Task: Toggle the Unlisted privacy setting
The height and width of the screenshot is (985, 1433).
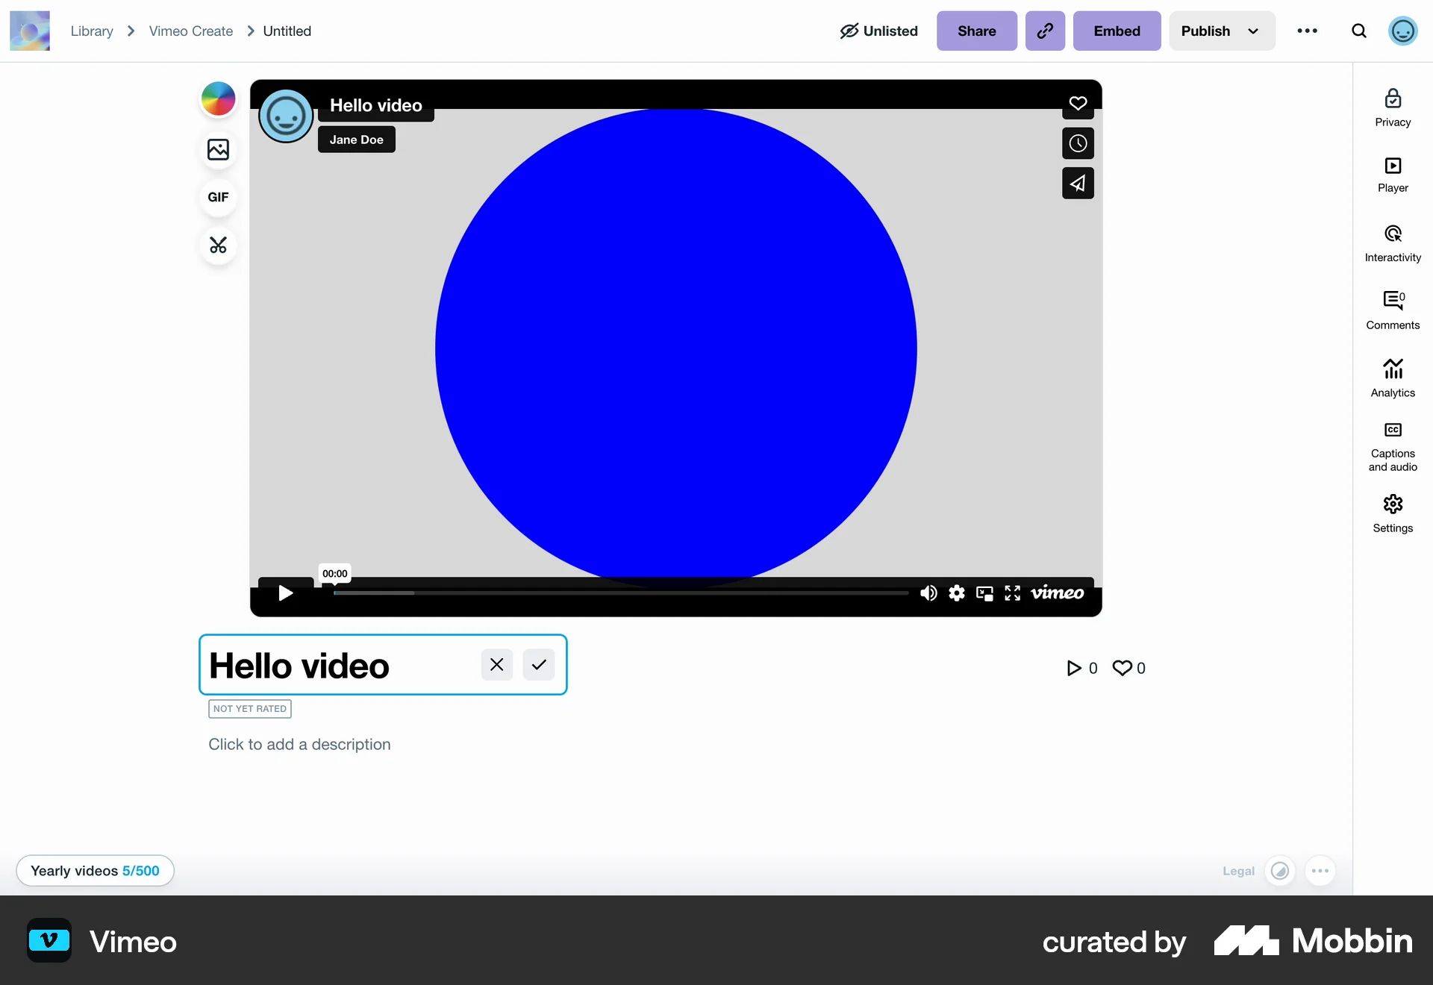Action: pyautogui.click(x=878, y=31)
